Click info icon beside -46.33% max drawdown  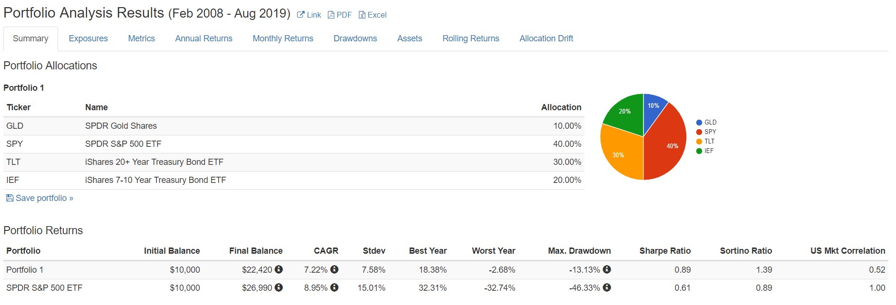607,287
